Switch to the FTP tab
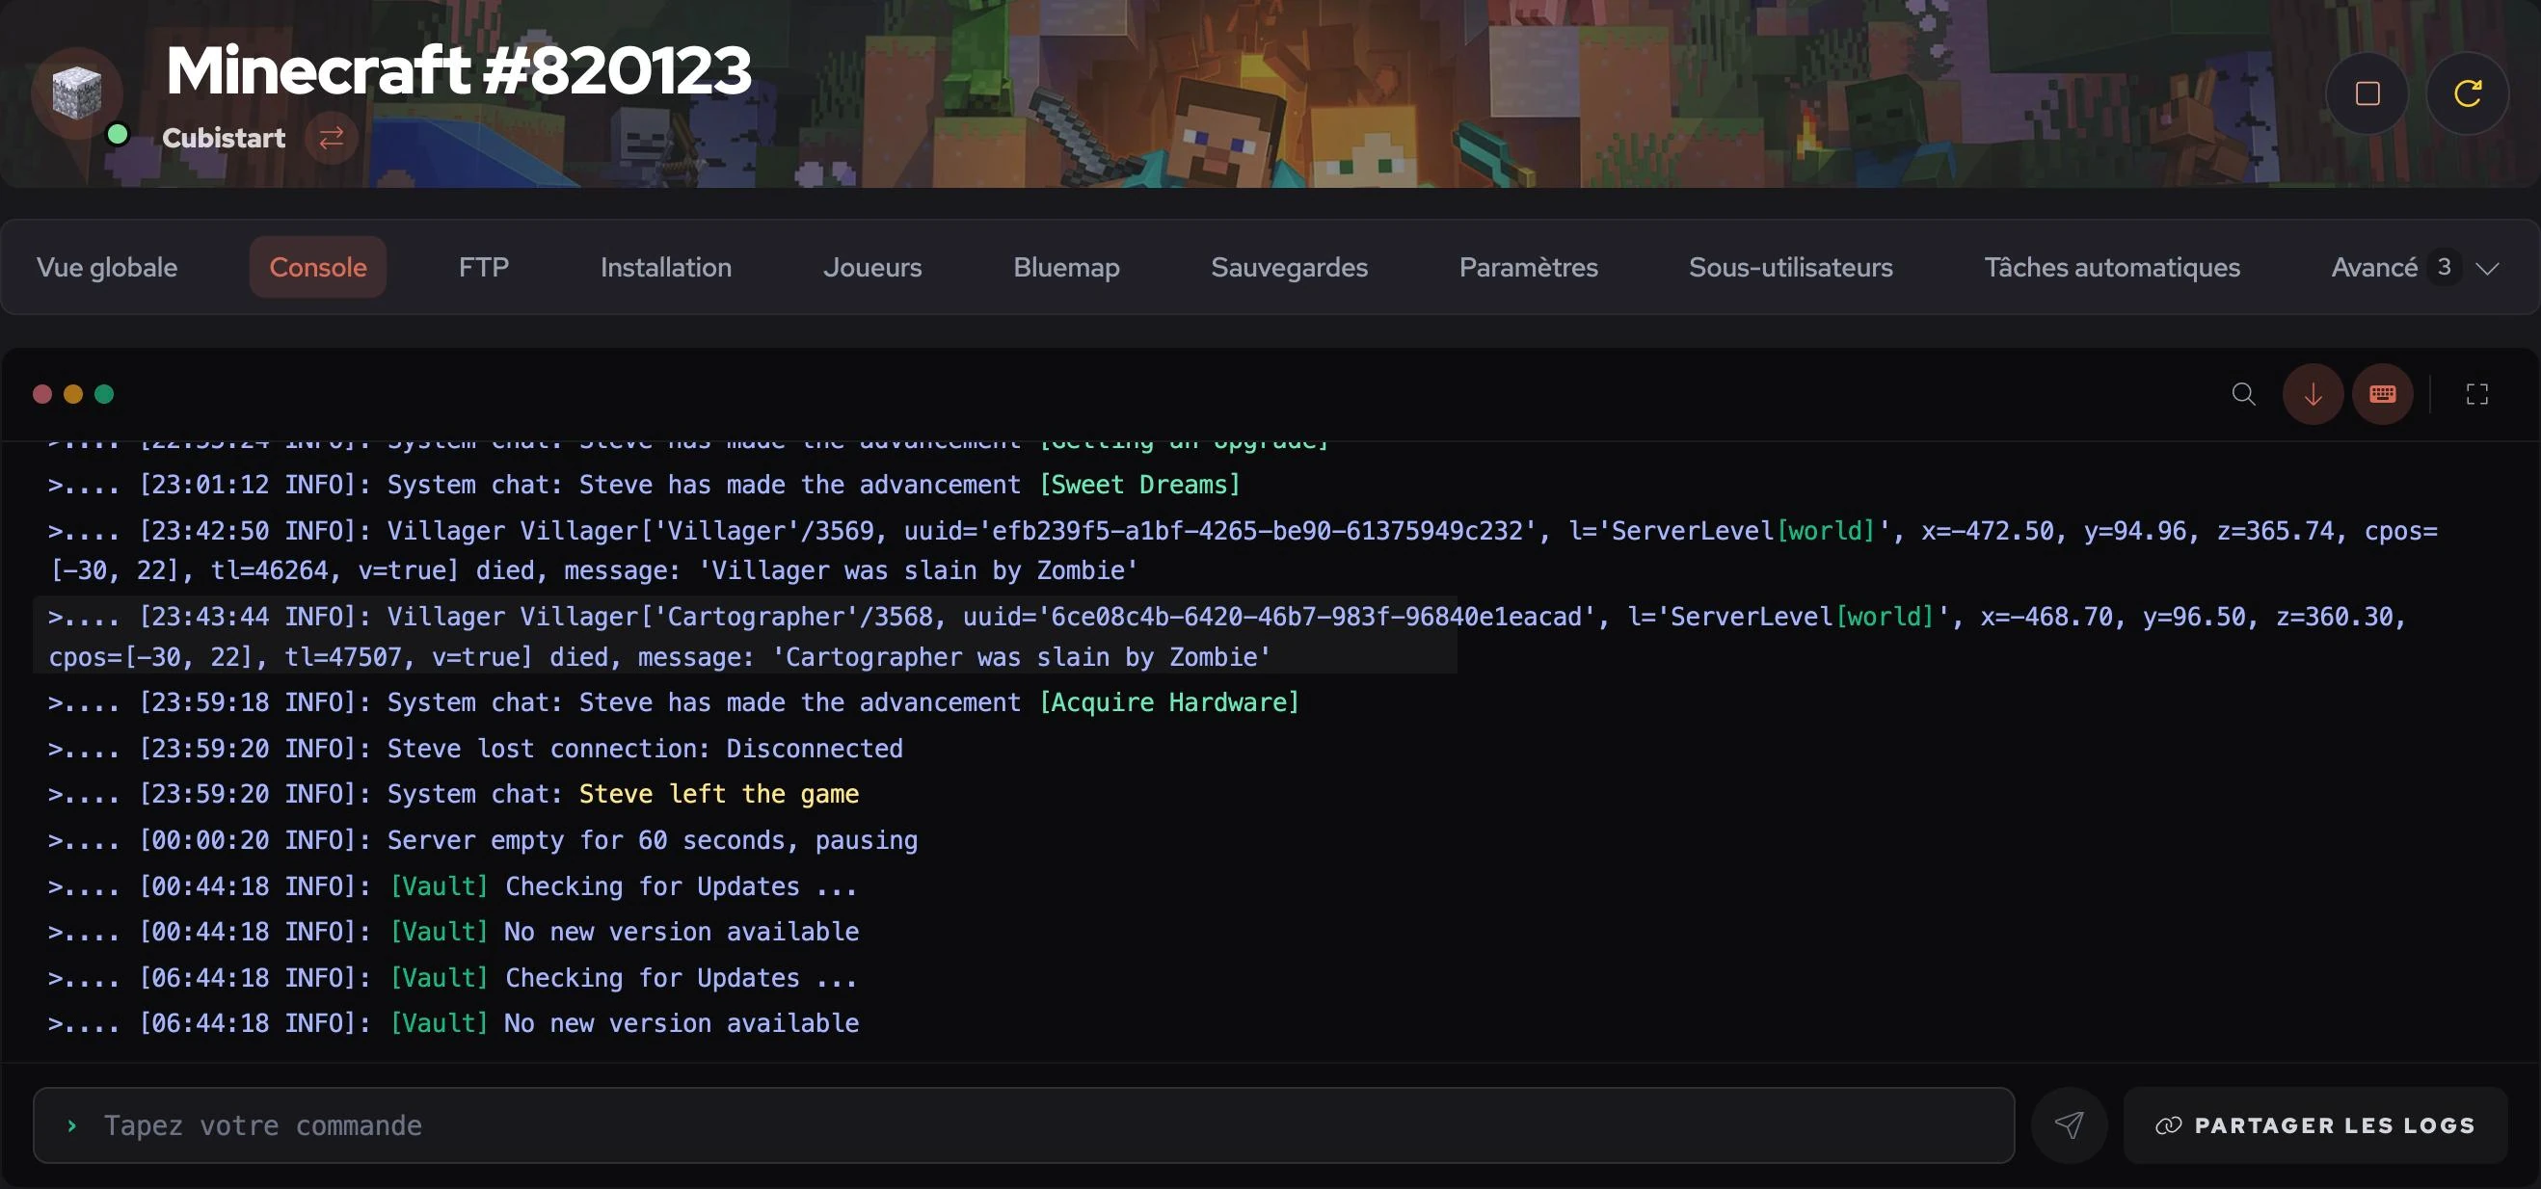The height and width of the screenshot is (1189, 2541). [483, 267]
